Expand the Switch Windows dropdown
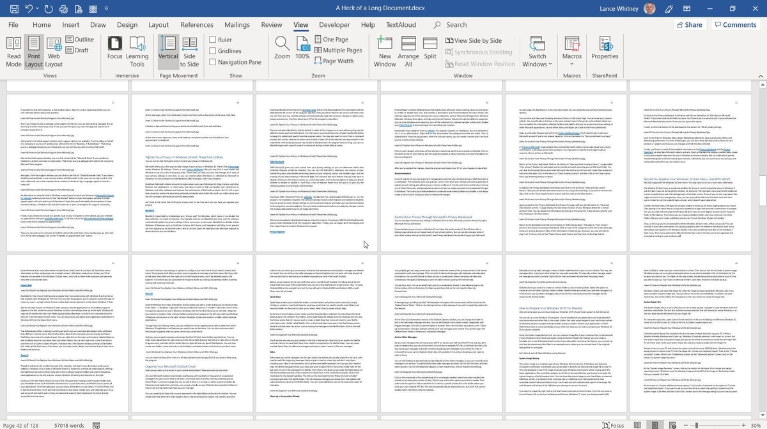767x429 pixels. pos(538,52)
